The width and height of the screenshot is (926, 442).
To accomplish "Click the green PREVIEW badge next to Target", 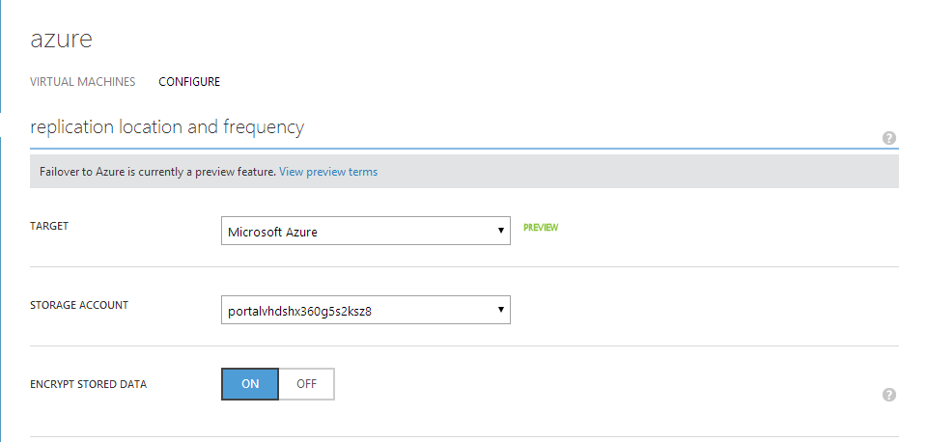I will click(x=541, y=228).
